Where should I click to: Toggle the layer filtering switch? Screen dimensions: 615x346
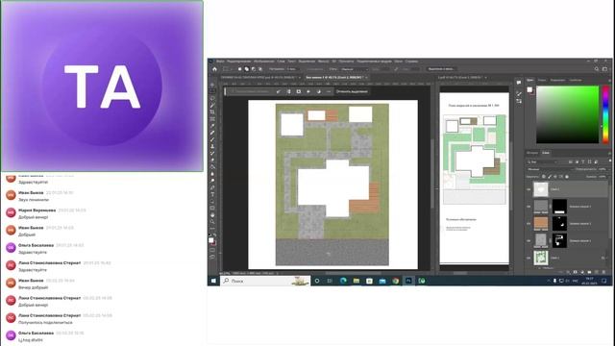point(610,161)
